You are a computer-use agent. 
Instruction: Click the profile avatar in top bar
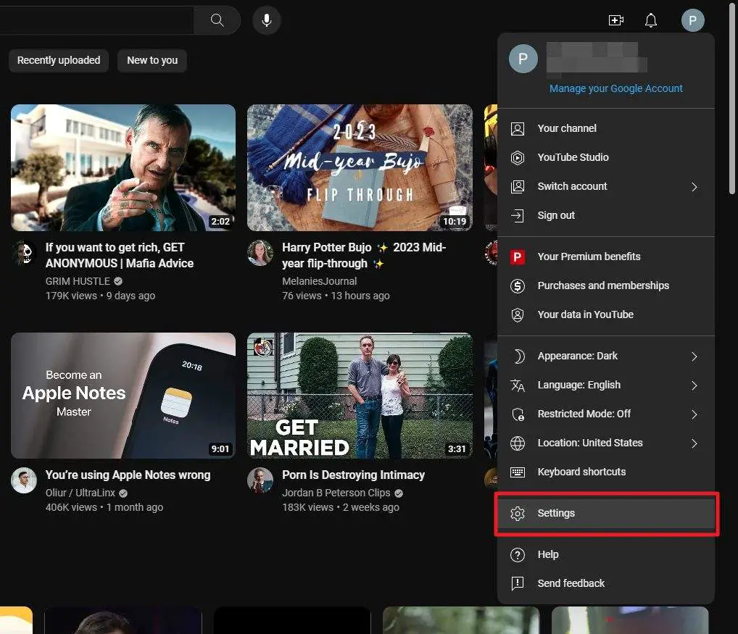tap(692, 20)
